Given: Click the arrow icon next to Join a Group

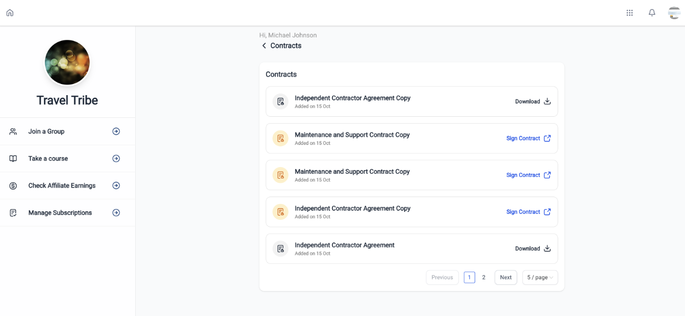Looking at the screenshot, I should [x=116, y=132].
